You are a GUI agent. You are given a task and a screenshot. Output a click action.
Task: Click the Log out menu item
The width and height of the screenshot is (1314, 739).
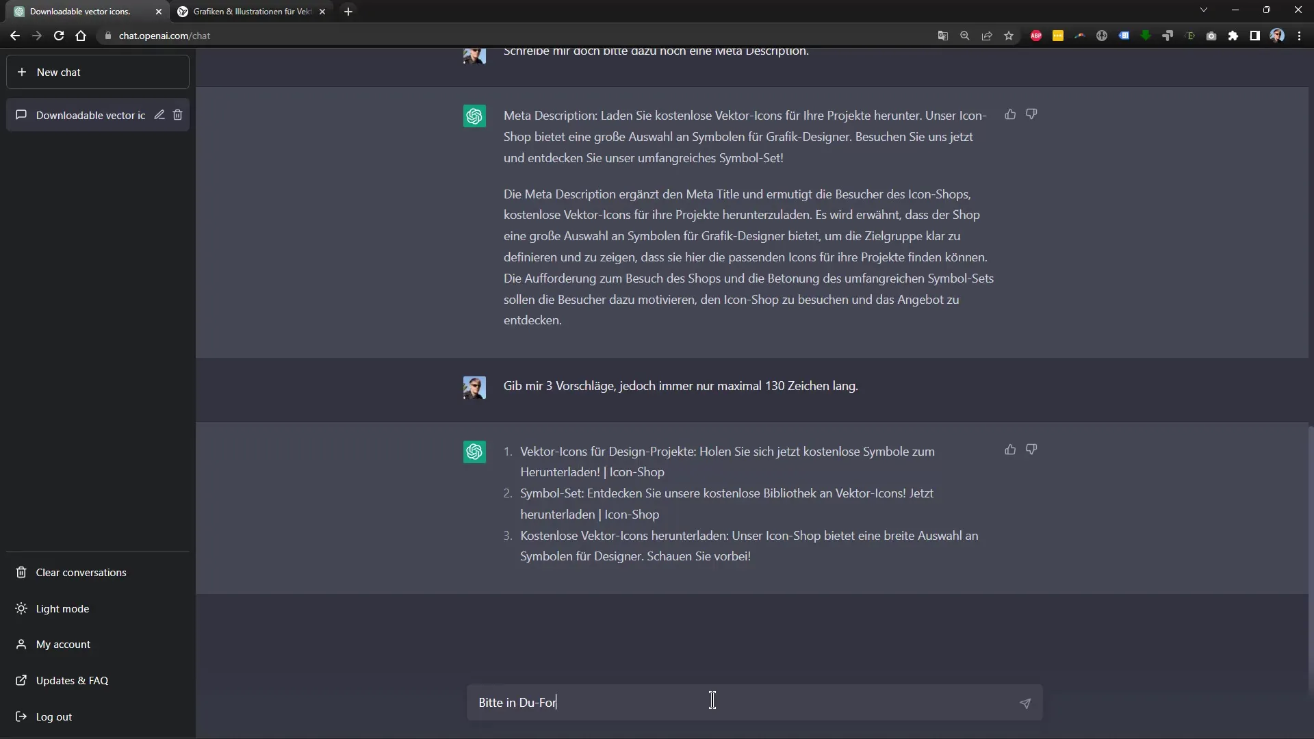click(x=54, y=716)
